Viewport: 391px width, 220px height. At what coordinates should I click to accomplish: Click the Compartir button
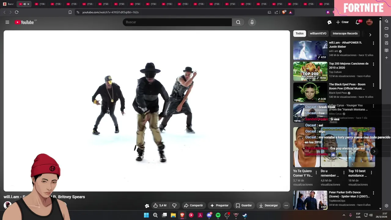(193, 205)
